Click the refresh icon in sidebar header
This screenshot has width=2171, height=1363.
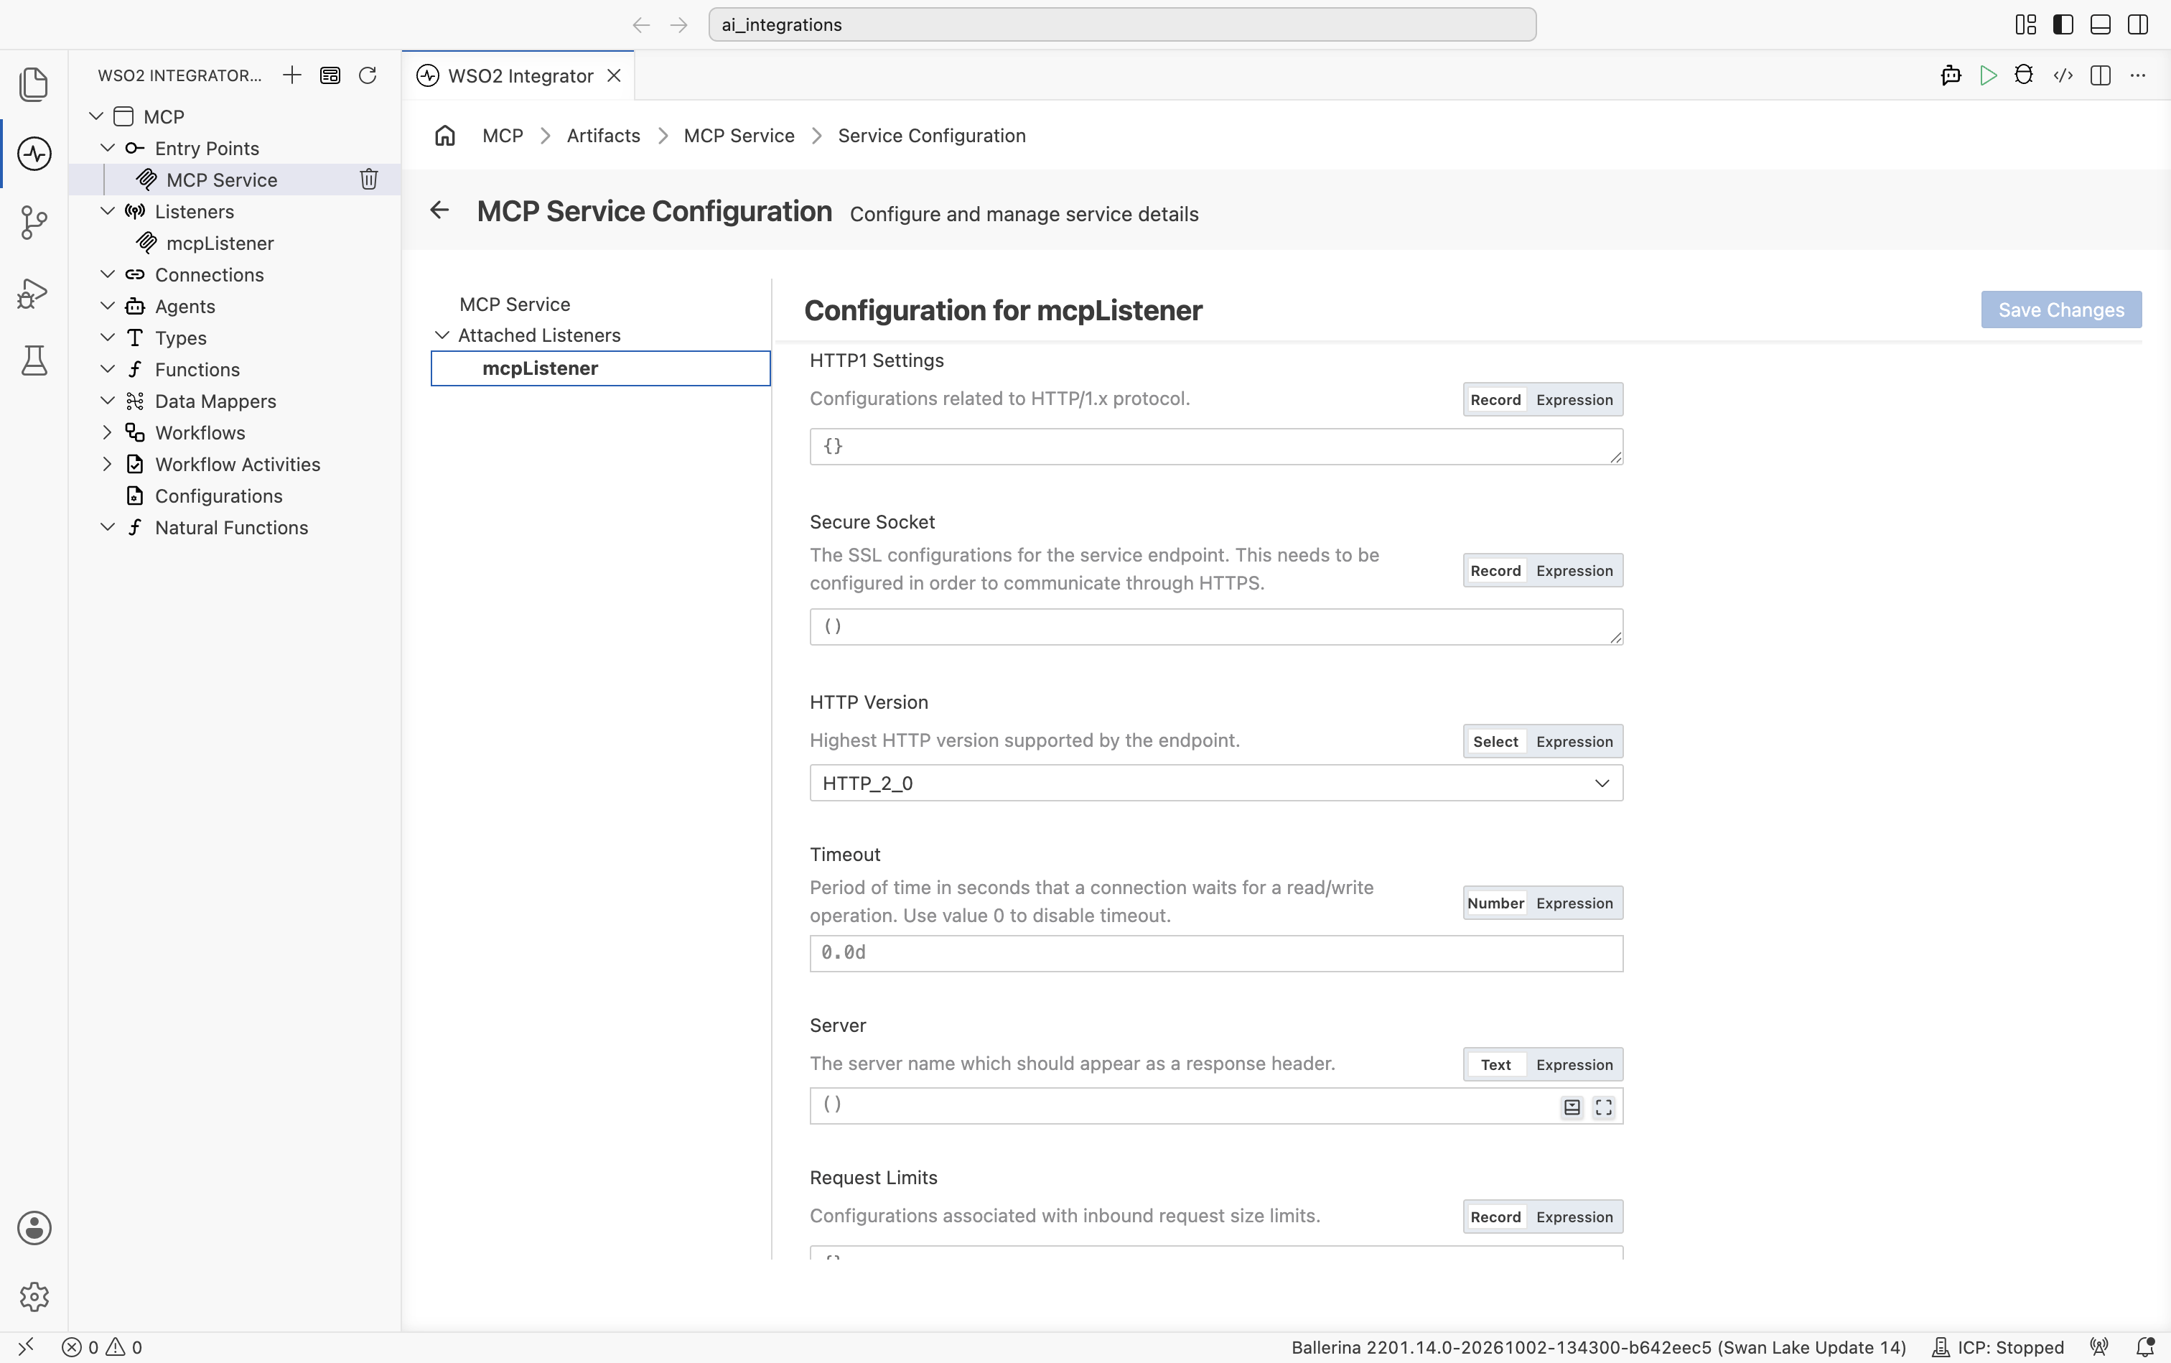368,75
